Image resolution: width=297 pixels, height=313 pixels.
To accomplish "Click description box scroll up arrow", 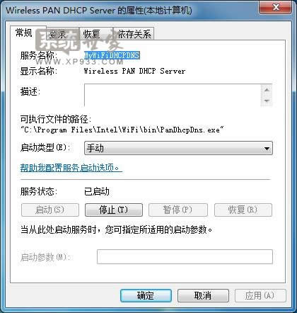I will click(x=267, y=90).
